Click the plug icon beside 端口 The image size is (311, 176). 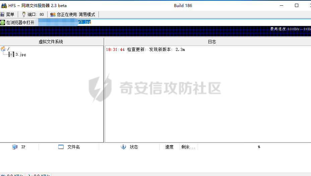pyautogui.click(x=24, y=14)
